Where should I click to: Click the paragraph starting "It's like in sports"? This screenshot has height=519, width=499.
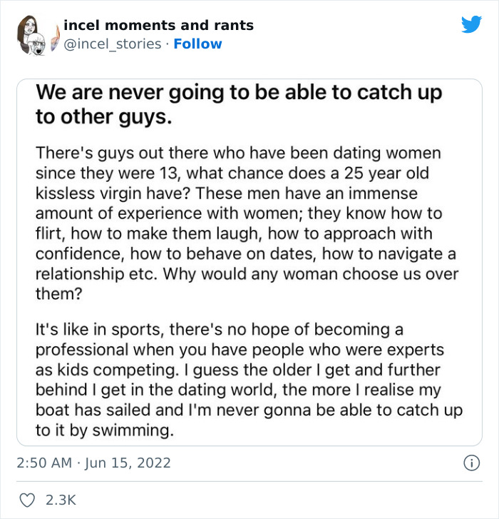click(239, 380)
